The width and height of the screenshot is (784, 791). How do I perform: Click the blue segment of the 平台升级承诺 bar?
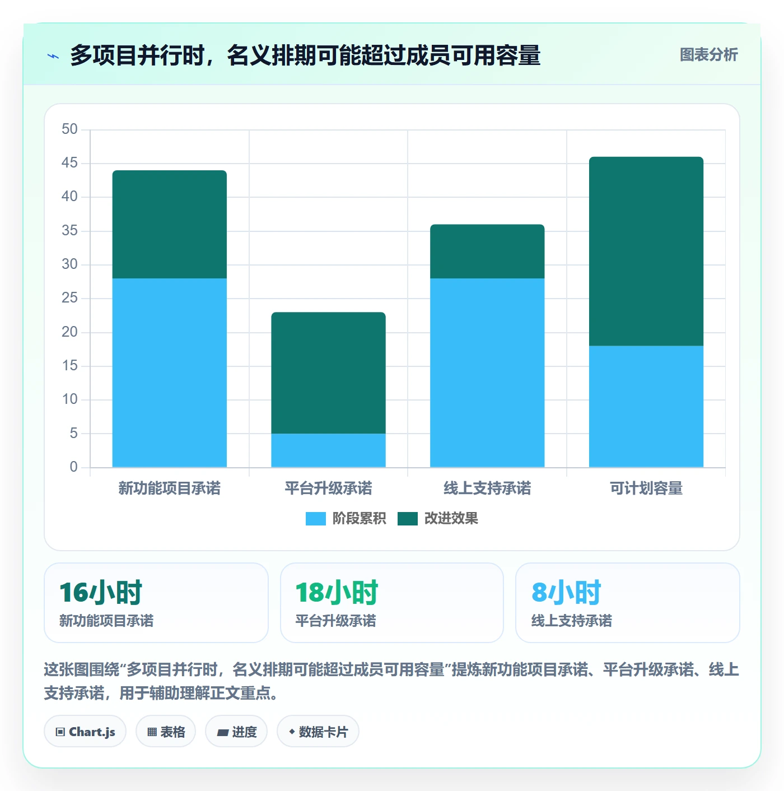(x=328, y=450)
